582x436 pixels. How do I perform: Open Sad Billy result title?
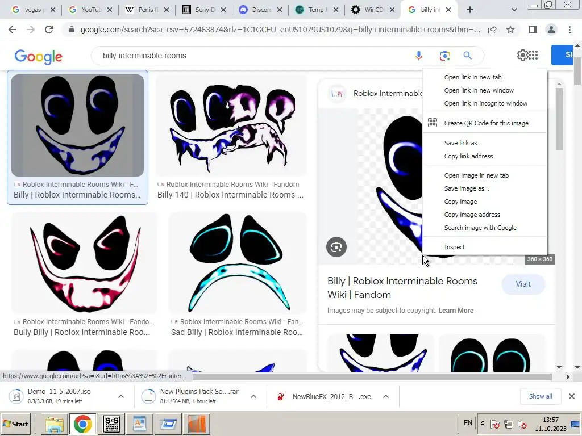237,332
